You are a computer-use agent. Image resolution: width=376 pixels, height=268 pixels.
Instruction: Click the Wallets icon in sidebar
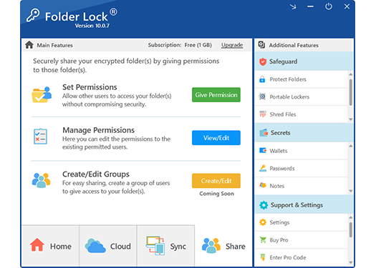(263, 151)
